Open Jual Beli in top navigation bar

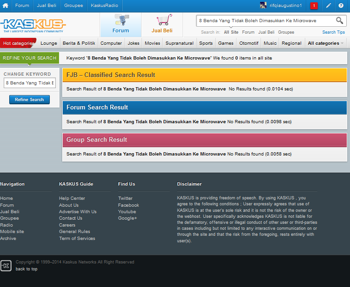pos(47,6)
